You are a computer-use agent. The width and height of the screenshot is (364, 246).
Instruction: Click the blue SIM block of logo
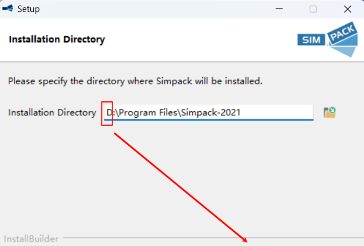tap(311, 40)
